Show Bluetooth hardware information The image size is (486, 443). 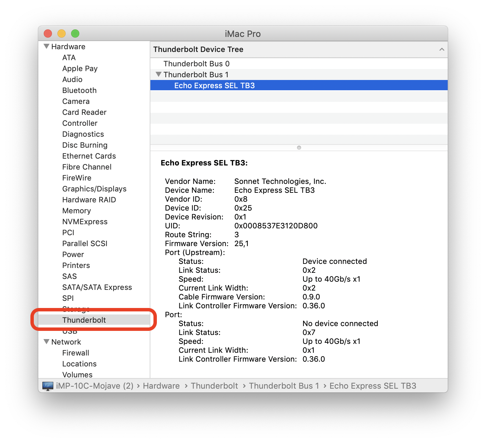(x=80, y=90)
